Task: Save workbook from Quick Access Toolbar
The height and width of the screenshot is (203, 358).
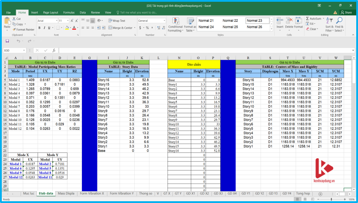Action: pos(7,41)
